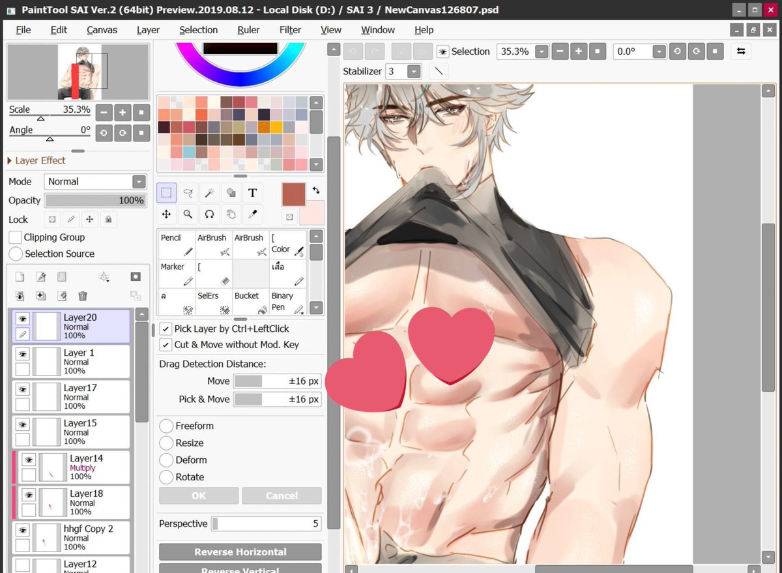Choose the SelErs selection eraser
The height and width of the screenshot is (573, 782).
click(x=214, y=302)
